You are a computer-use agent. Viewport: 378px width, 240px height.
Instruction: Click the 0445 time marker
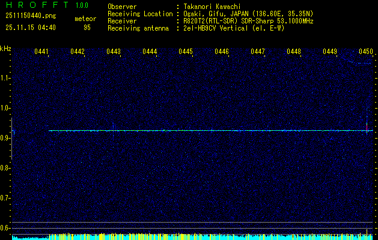point(186,52)
